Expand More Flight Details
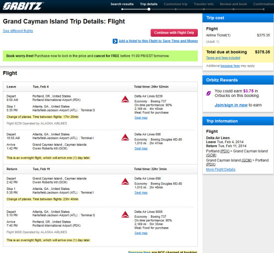The height and width of the screenshot is (253, 274). (221, 169)
